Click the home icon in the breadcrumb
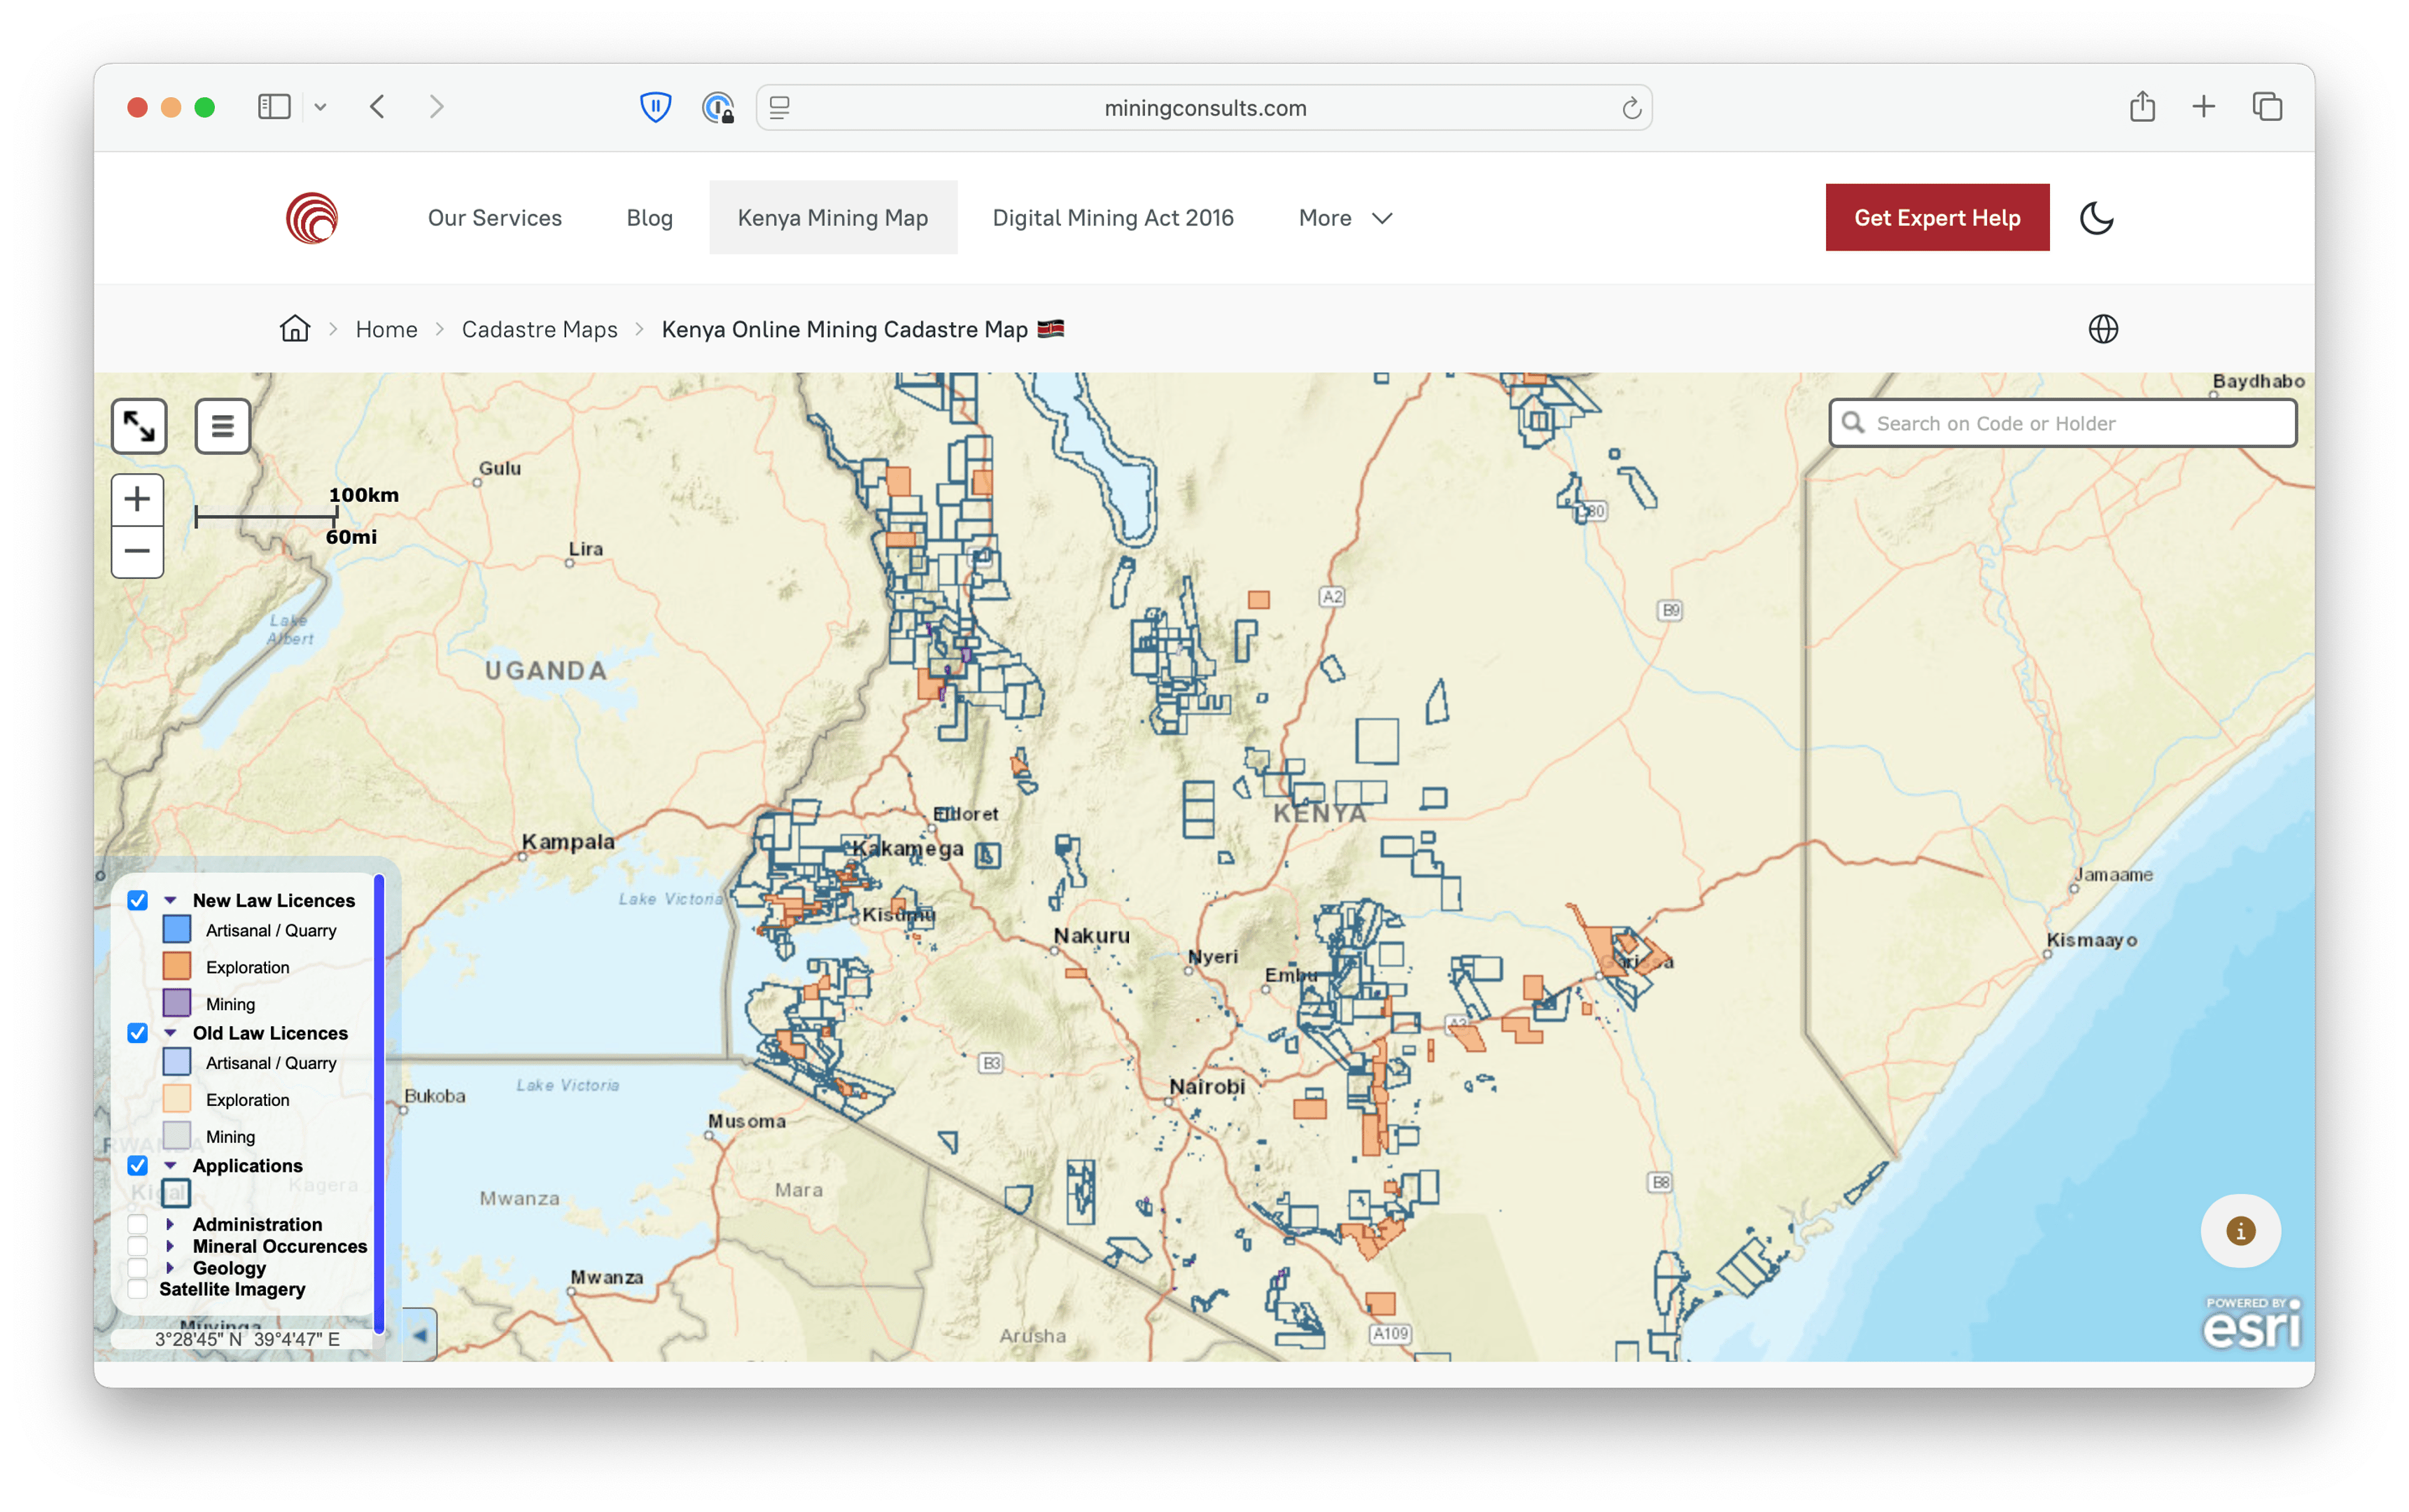 [x=295, y=328]
